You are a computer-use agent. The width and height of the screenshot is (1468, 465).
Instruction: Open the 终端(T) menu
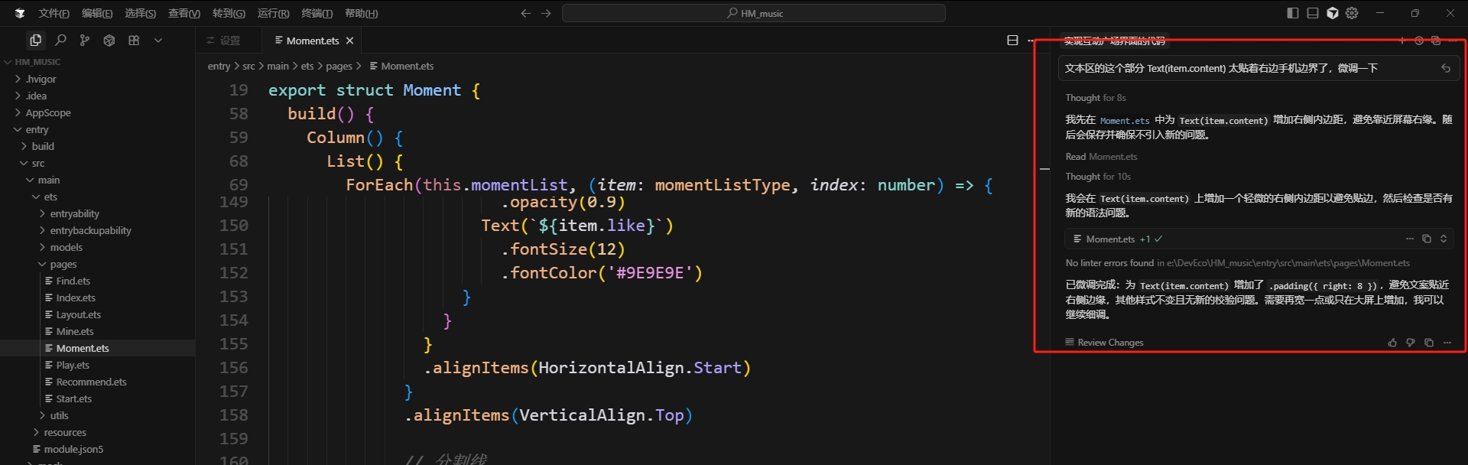coord(317,13)
